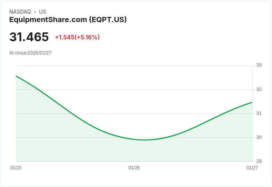
Task: Click the 31.465 current price
Action: tap(29, 37)
